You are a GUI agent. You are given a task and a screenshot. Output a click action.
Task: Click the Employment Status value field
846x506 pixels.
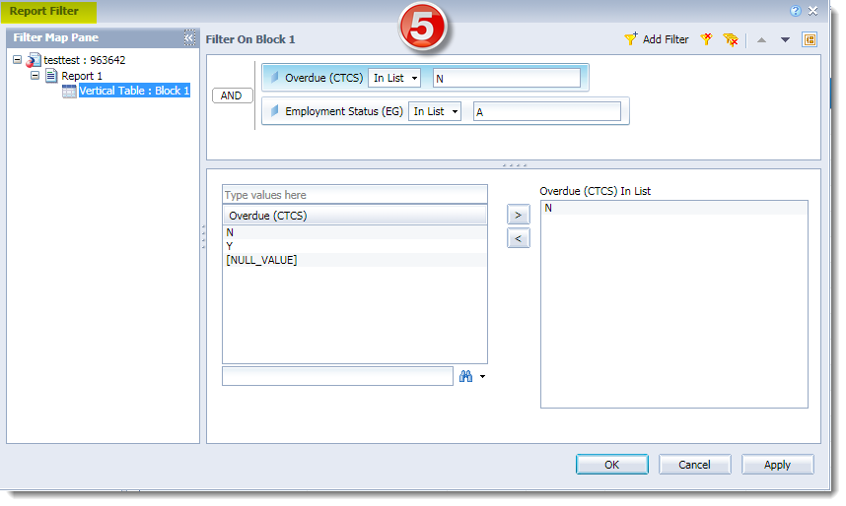pos(547,111)
